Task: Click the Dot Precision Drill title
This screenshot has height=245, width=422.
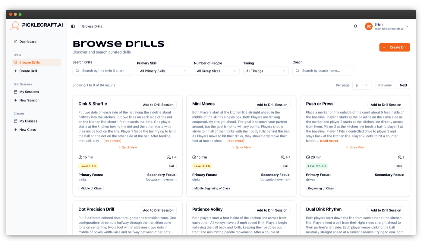Action: pos(96,209)
